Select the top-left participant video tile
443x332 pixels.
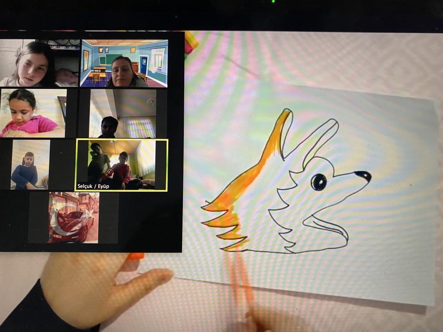point(39,63)
